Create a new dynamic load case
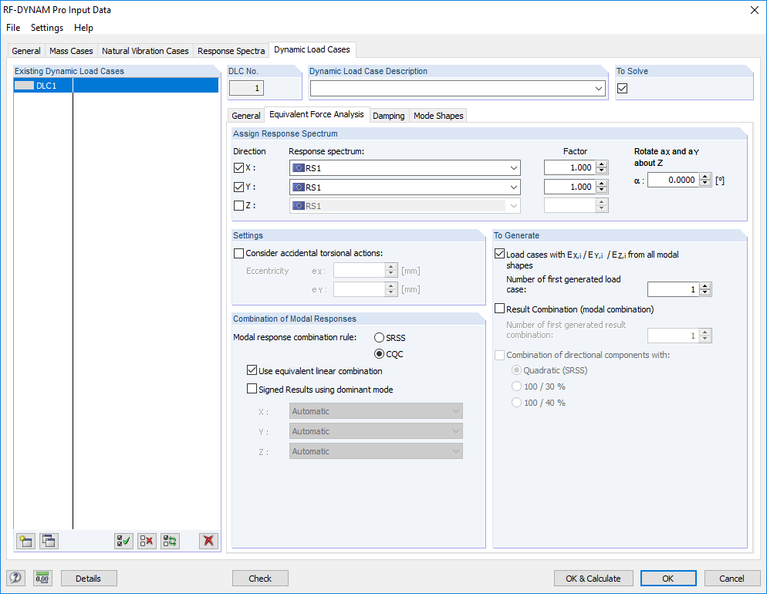 (x=25, y=541)
